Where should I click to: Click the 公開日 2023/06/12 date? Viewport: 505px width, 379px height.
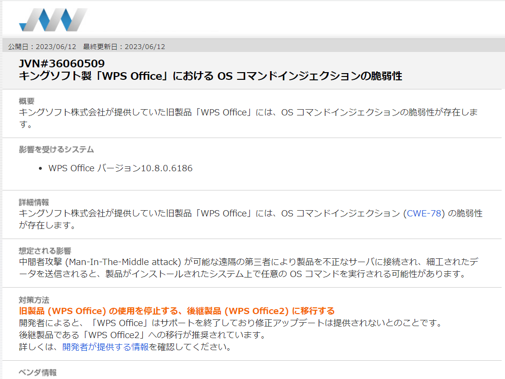point(42,47)
